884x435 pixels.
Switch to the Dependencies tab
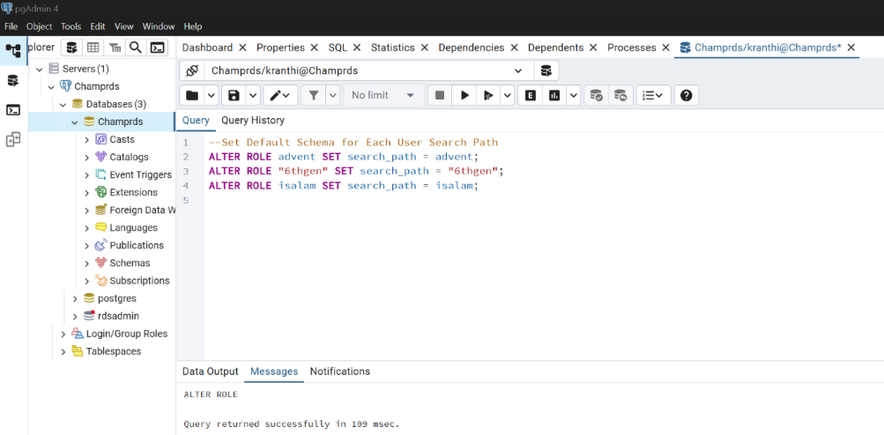pyautogui.click(x=472, y=48)
